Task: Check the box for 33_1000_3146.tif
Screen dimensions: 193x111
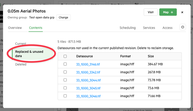Action: tap(65, 64)
